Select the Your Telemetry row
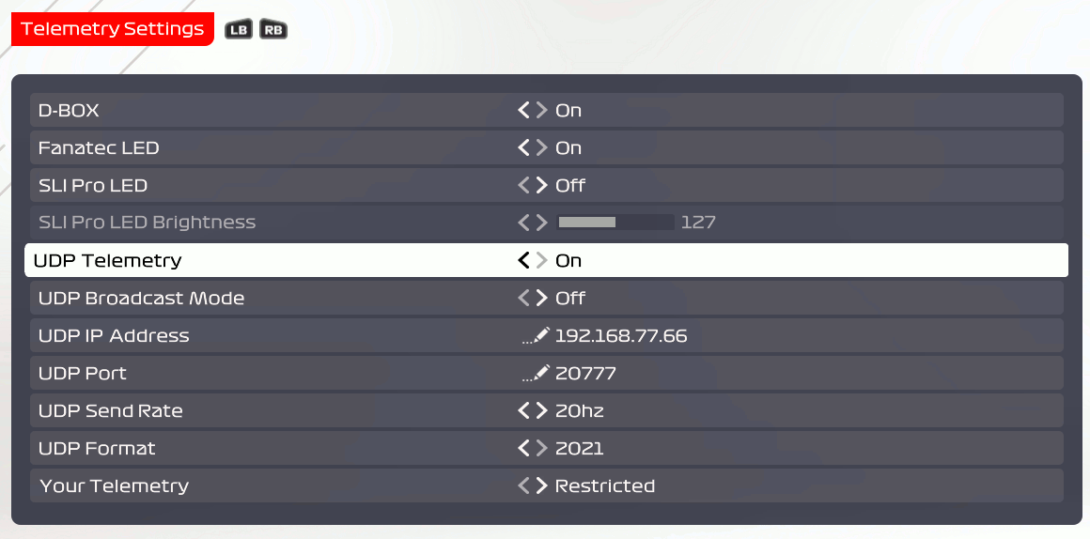Screen dimensions: 1090x539 pyautogui.click(x=546, y=485)
